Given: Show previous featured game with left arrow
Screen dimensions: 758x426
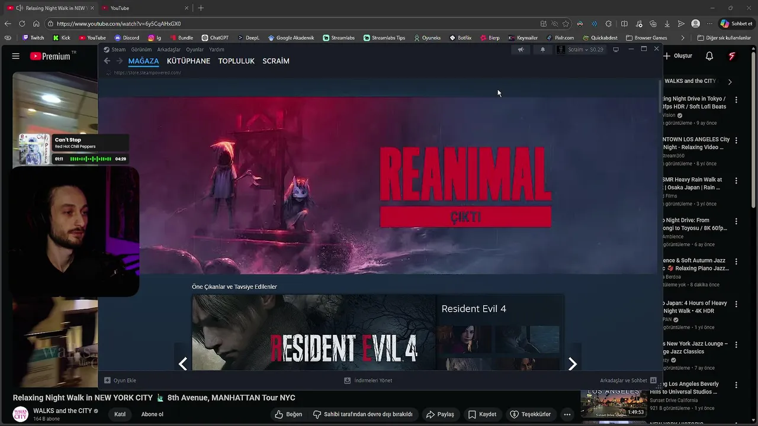Looking at the screenshot, I should click(183, 364).
